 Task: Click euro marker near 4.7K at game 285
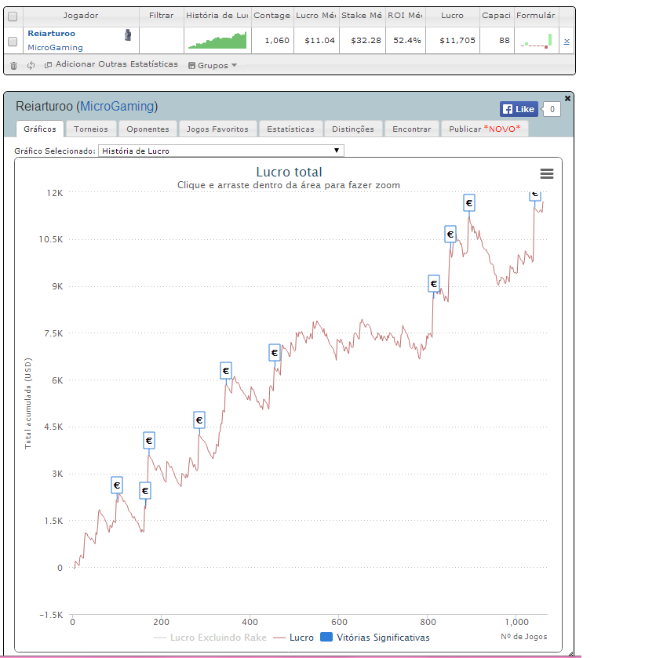tap(199, 420)
